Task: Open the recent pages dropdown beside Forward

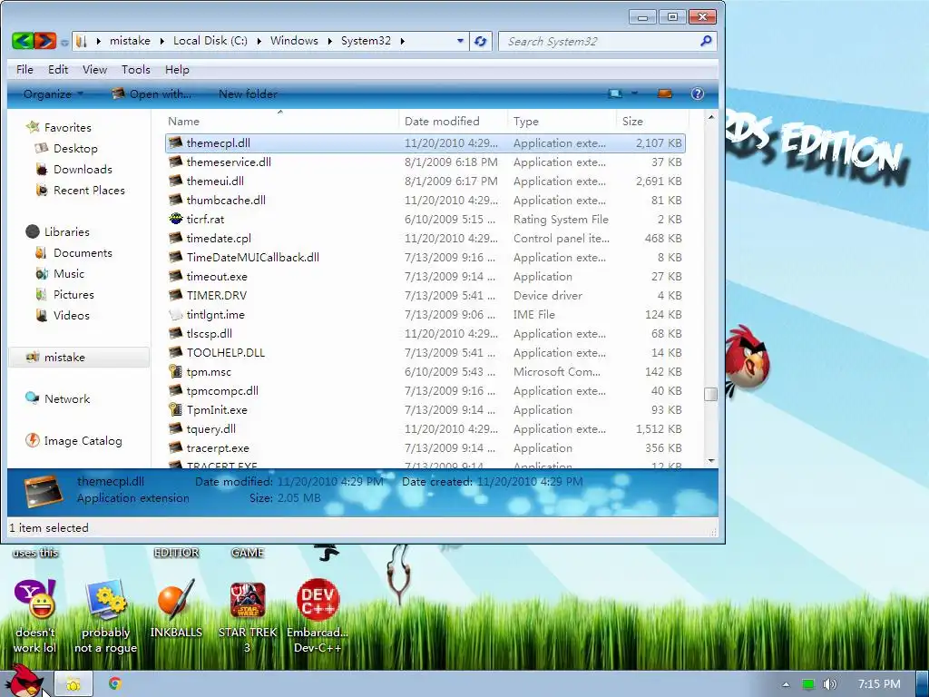Action: coord(64,42)
